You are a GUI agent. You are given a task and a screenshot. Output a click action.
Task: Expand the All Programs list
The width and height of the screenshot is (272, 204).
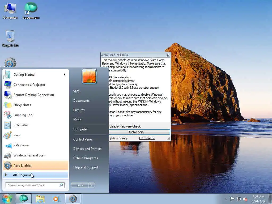click(x=36, y=175)
